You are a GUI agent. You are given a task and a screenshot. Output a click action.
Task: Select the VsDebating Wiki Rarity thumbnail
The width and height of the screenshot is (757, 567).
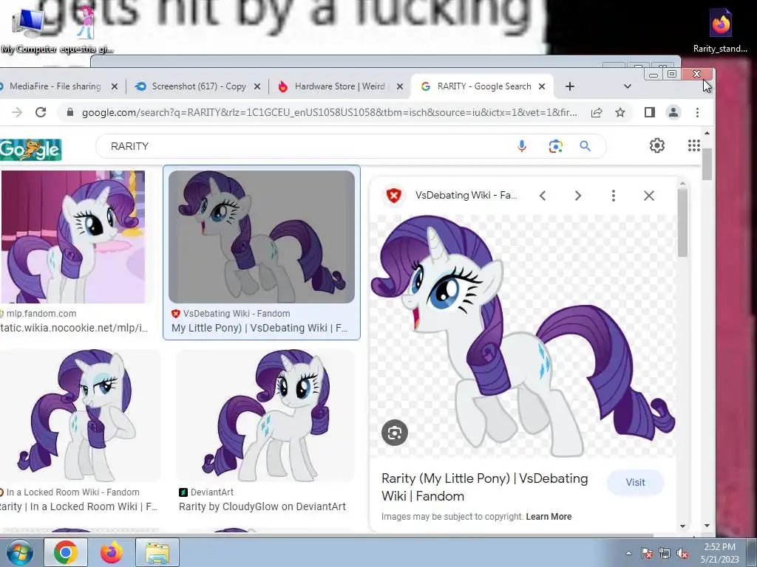point(262,237)
